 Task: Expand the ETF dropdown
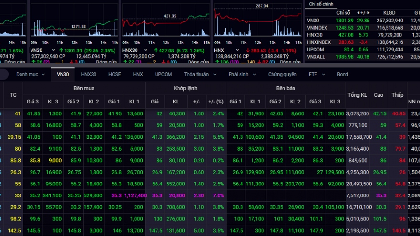point(316,75)
